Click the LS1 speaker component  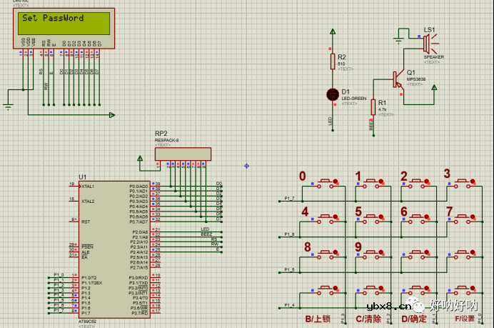click(428, 43)
